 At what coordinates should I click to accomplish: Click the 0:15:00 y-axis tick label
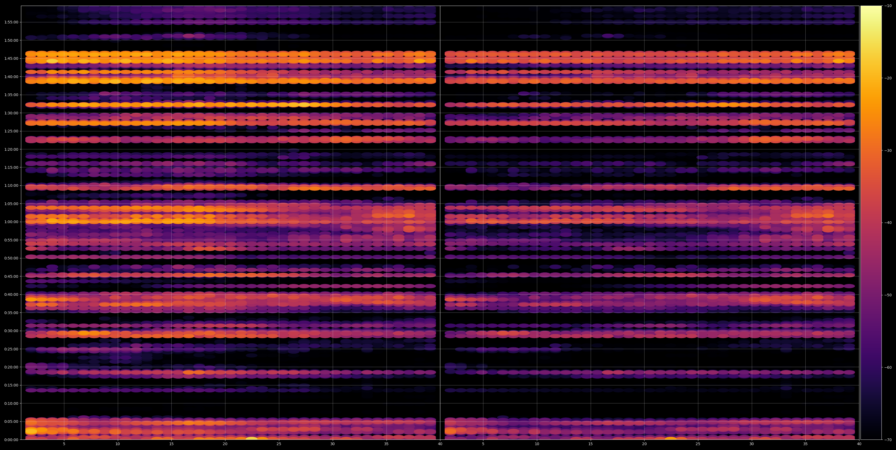pos(11,385)
